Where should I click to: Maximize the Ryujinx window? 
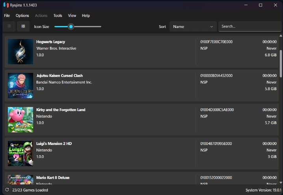click(261, 5)
